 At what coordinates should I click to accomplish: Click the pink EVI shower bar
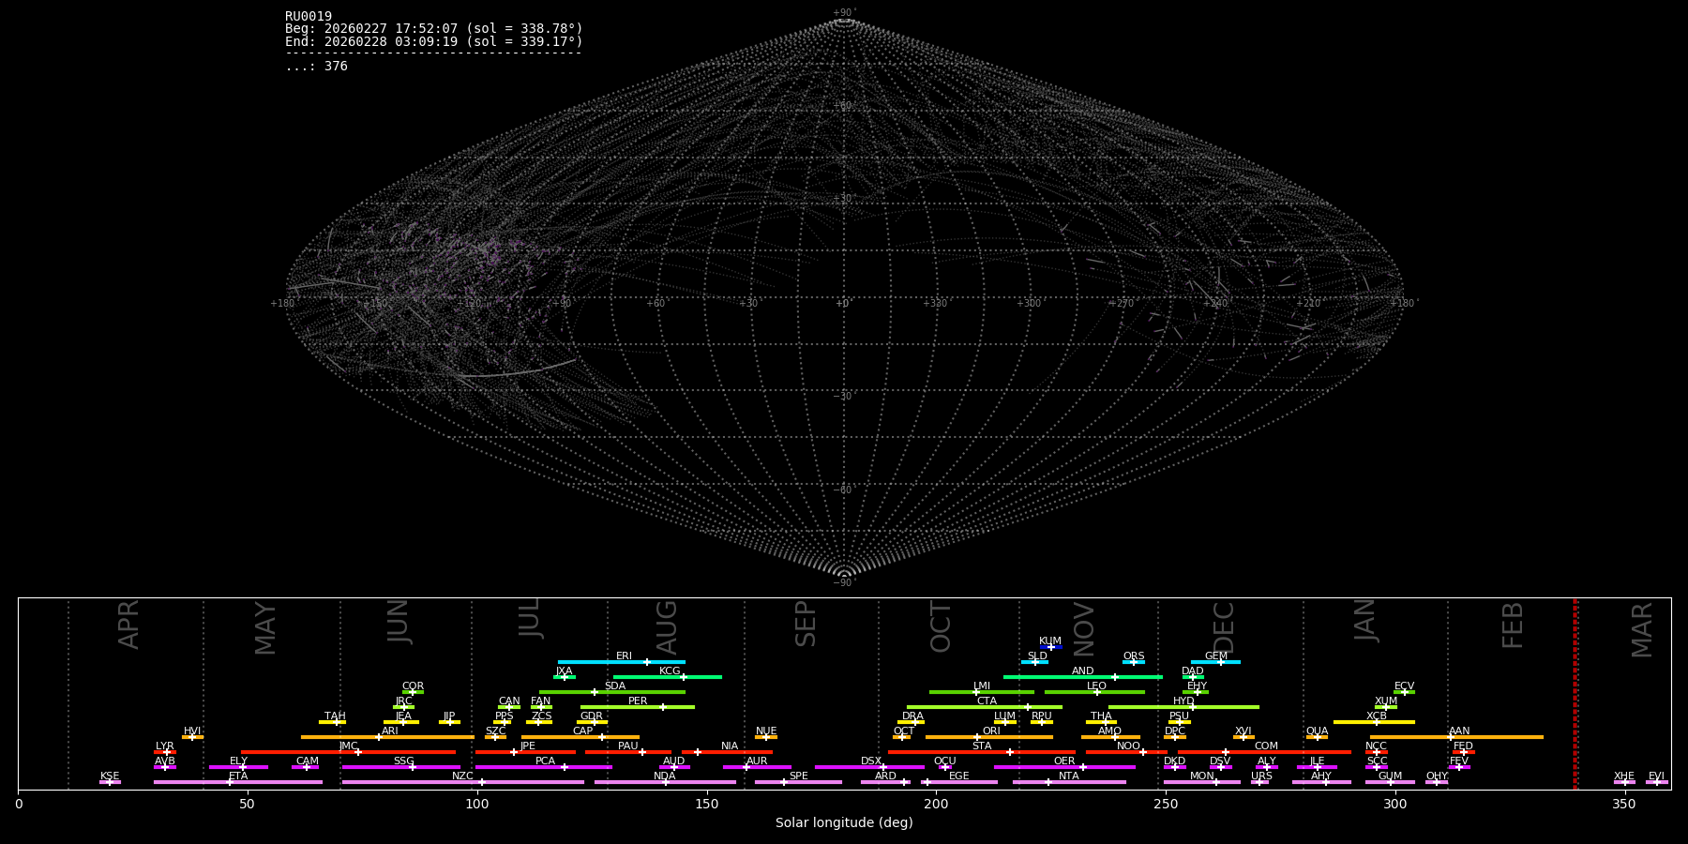click(x=1657, y=782)
